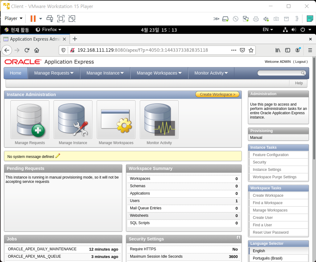Click the VMware hard disk device icon
The width and height of the screenshot is (316, 262).
225,19
